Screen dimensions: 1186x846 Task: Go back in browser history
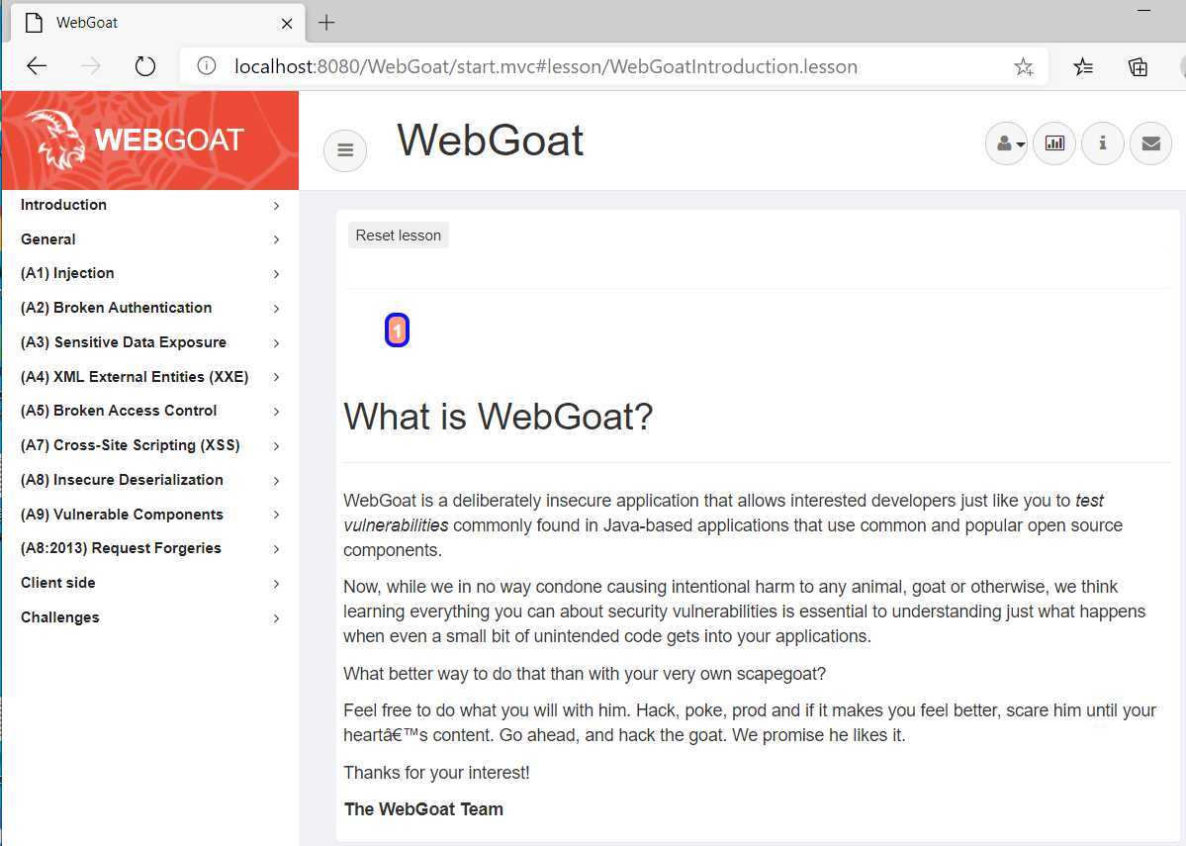click(x=37, y=66)
